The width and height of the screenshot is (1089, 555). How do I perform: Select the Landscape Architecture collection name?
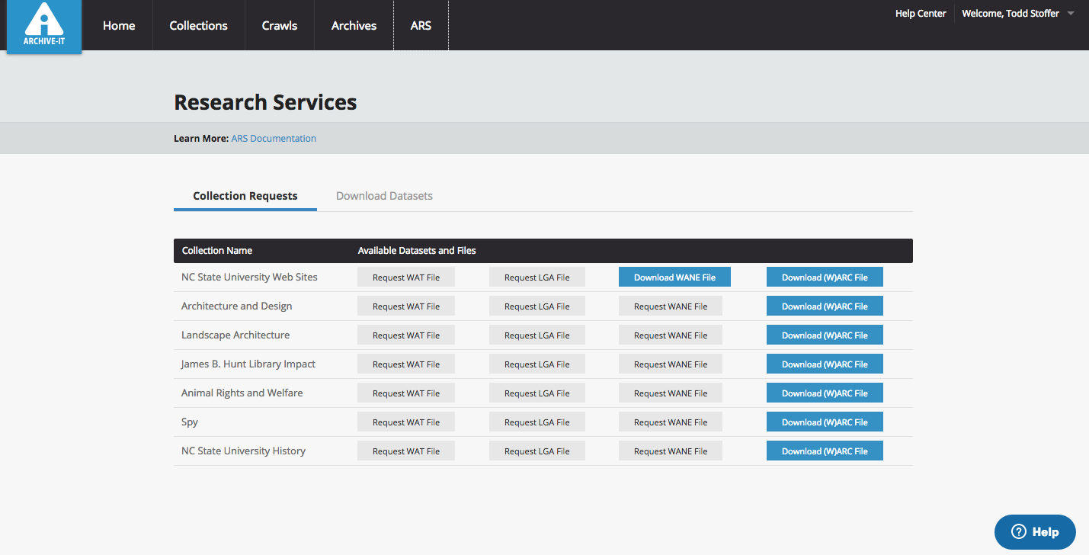(x=235, y=335)
